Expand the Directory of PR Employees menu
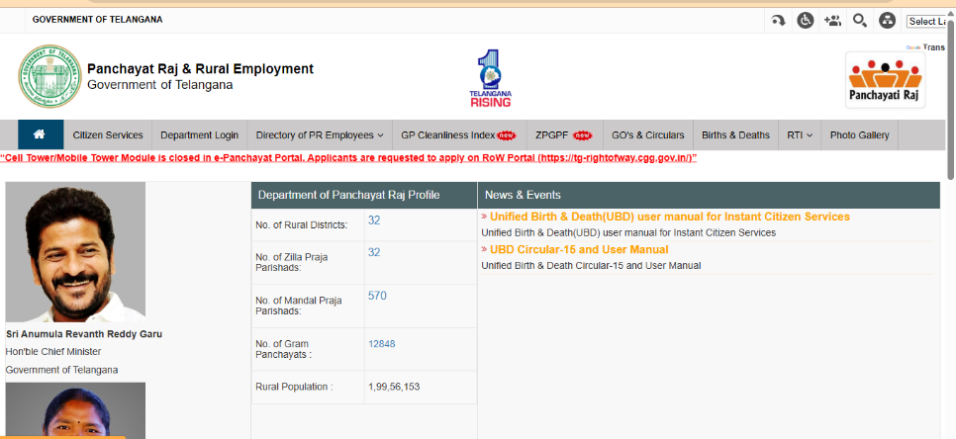The width and height of the screenshot is (956, 439). coord(320,135)
